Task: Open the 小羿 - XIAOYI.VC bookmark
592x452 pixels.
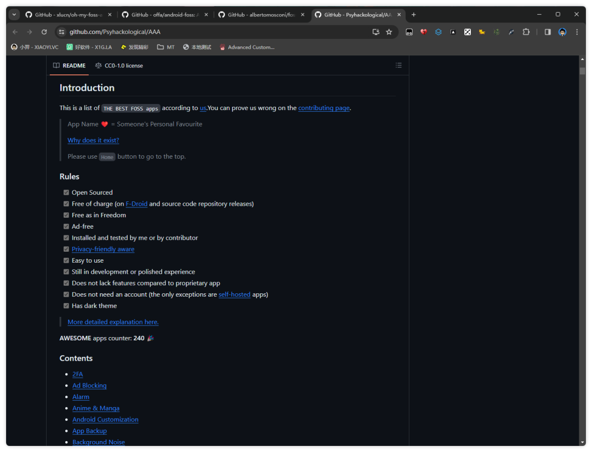Action: pos(35,47)
